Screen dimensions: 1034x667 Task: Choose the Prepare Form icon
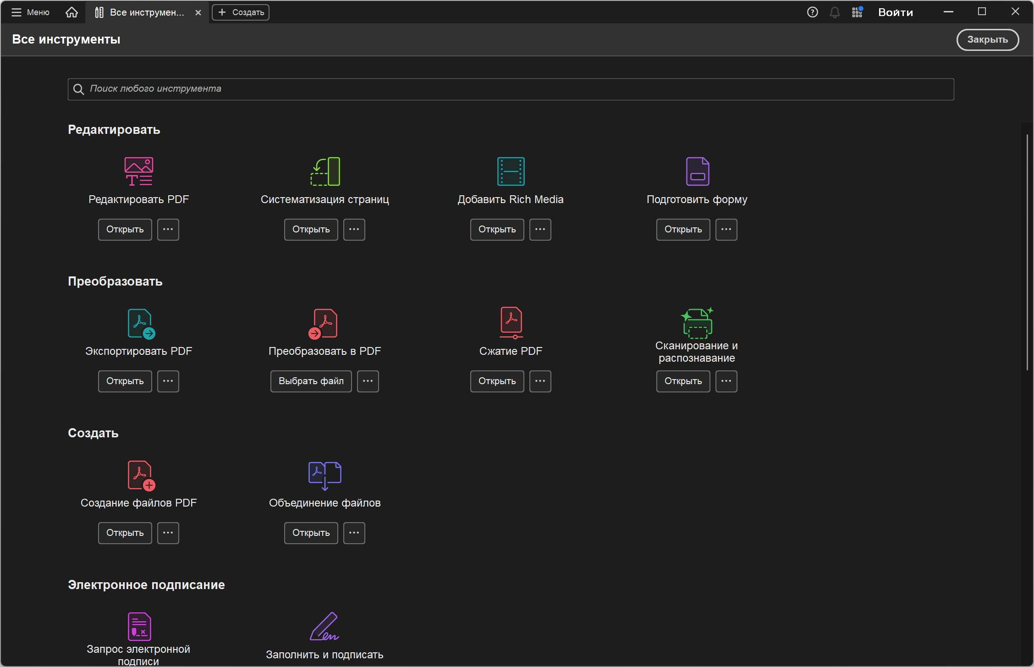[x=697, y=171]
